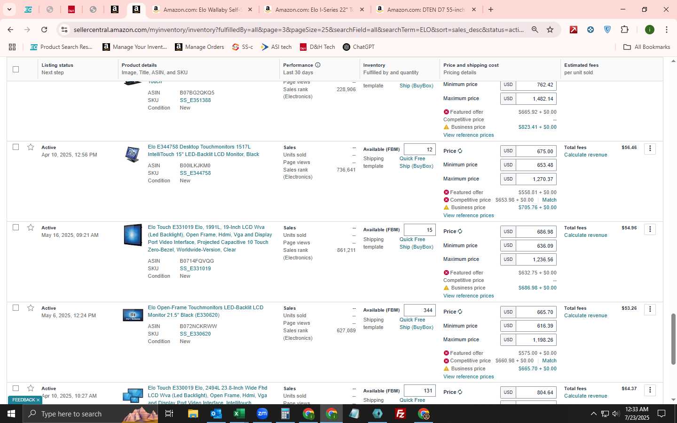Open Zoom from the taskbar
Screen dimensions: 677x423
[x=262, y=414]
